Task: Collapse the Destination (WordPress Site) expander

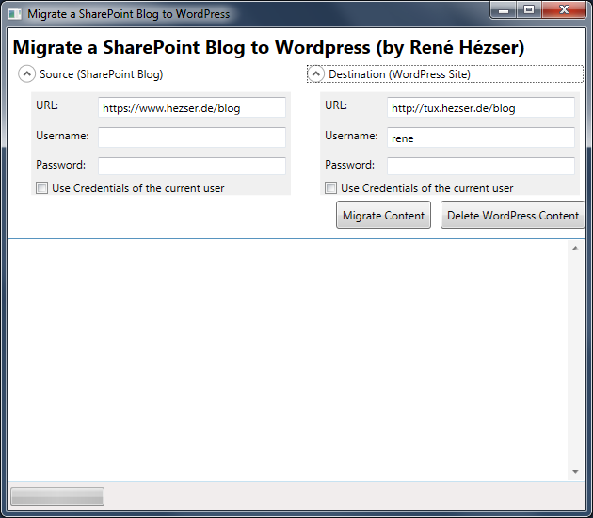Action: (315, 74)
